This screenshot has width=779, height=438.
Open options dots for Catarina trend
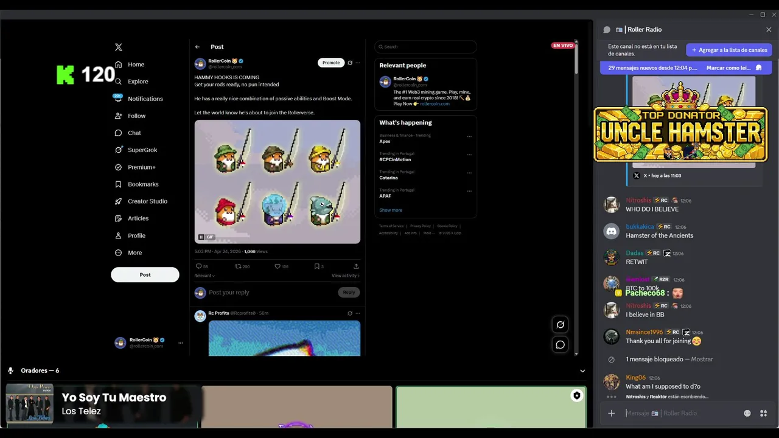point(469,173)
